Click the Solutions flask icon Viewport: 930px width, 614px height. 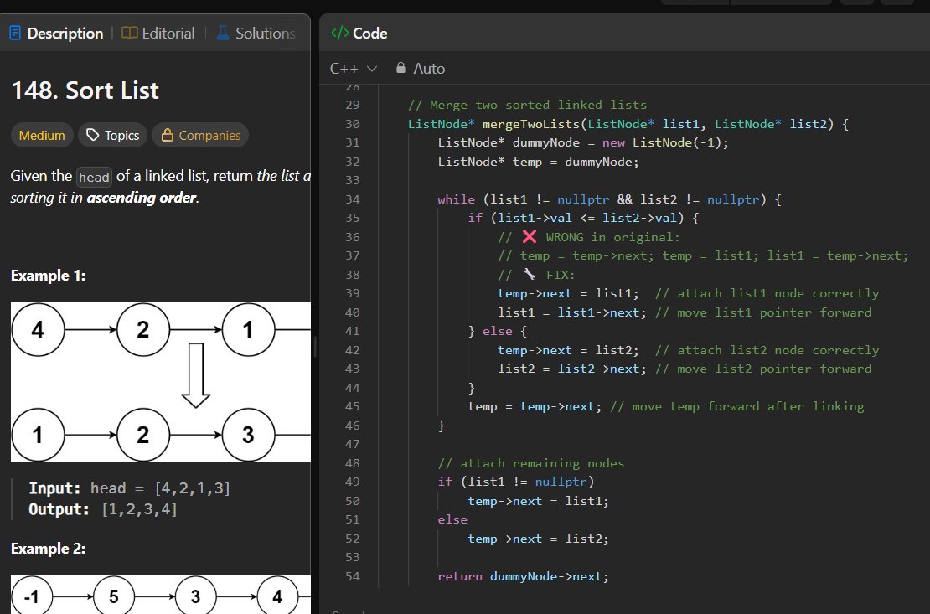pos(222,33)
